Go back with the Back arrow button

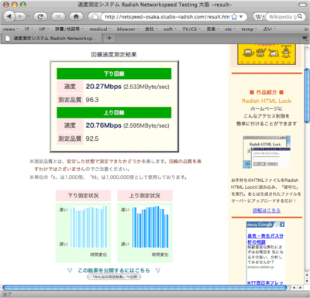[9, 16]
